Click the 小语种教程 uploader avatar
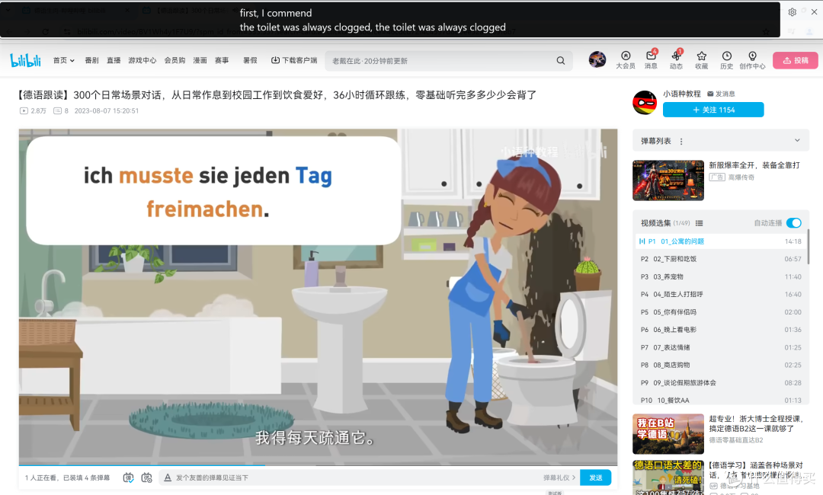The image size is (823, 495). coord(645,102)
